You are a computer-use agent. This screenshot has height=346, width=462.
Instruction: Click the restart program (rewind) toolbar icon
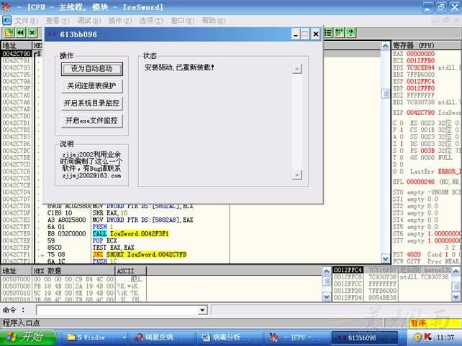[20, 32]
